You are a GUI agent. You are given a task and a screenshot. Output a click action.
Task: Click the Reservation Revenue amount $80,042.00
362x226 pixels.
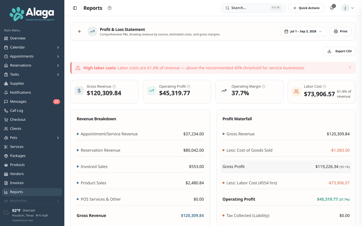tap(194, 150)
